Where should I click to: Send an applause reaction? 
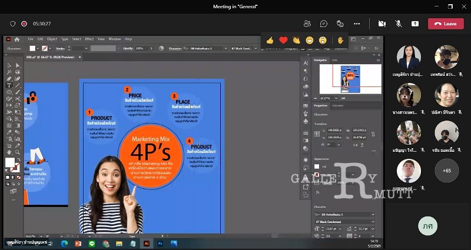point(297,40)
